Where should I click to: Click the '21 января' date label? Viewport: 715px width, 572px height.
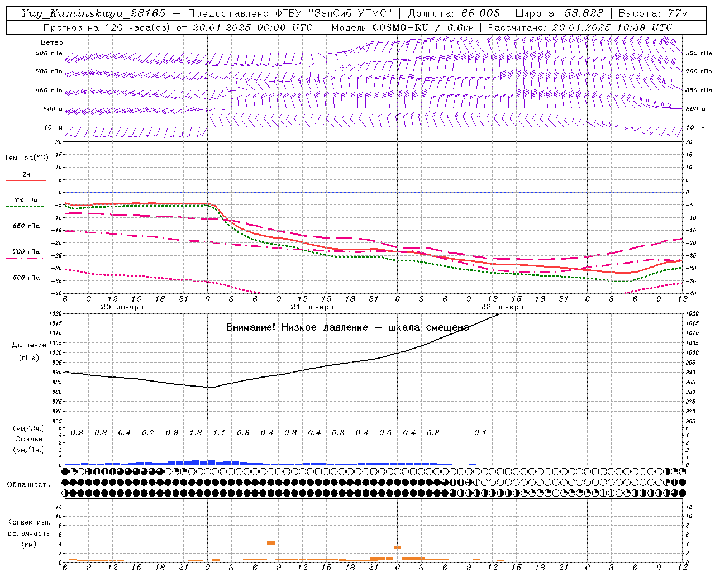[x=312, y=307]
